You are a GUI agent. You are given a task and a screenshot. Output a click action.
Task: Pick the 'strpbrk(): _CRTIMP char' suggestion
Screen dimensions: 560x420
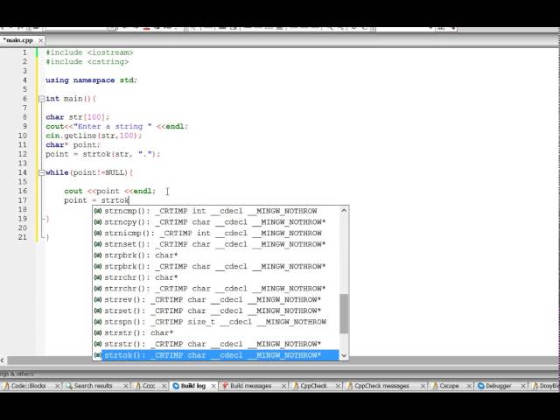pyautogui.click(x=215, y=266)
